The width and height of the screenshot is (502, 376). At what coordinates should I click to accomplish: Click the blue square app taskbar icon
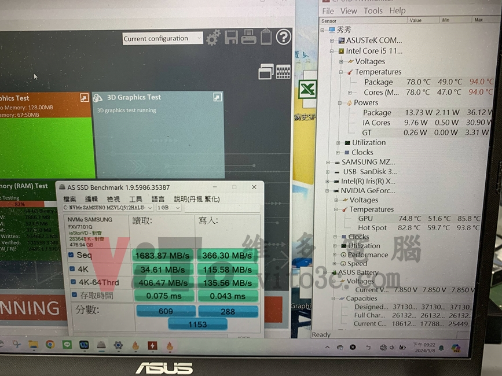[x=84, y=345]
